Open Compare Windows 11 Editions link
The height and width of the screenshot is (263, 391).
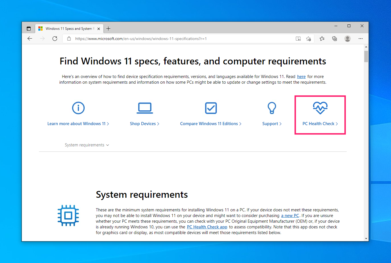pyautogui.click(x=211, y=124)
